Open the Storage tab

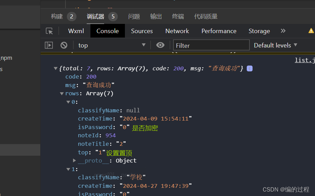259,31
